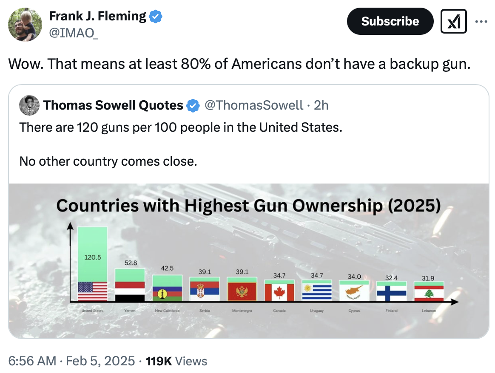Open the three-dot more options menu
495x373 pixels.
click(481, 21)
